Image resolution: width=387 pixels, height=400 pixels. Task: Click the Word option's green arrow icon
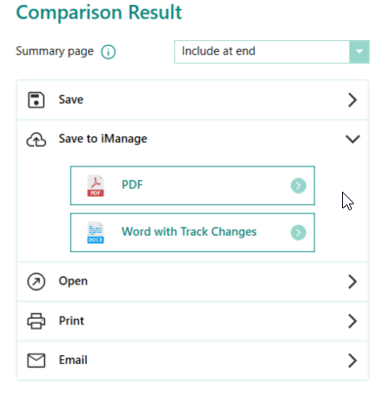[298, 233]
